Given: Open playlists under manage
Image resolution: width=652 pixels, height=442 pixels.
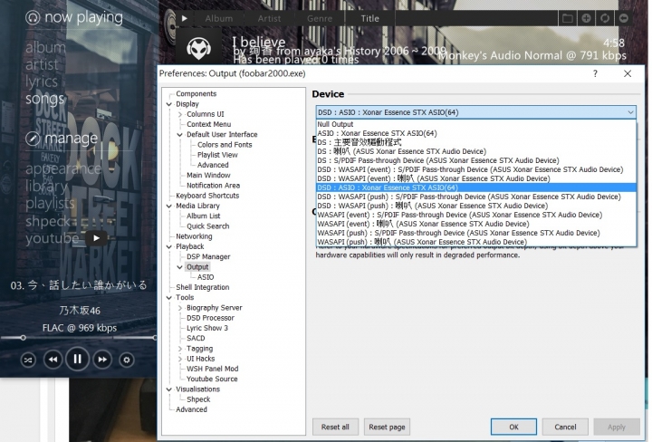Looking at the screenshot, I should (50, 203).
